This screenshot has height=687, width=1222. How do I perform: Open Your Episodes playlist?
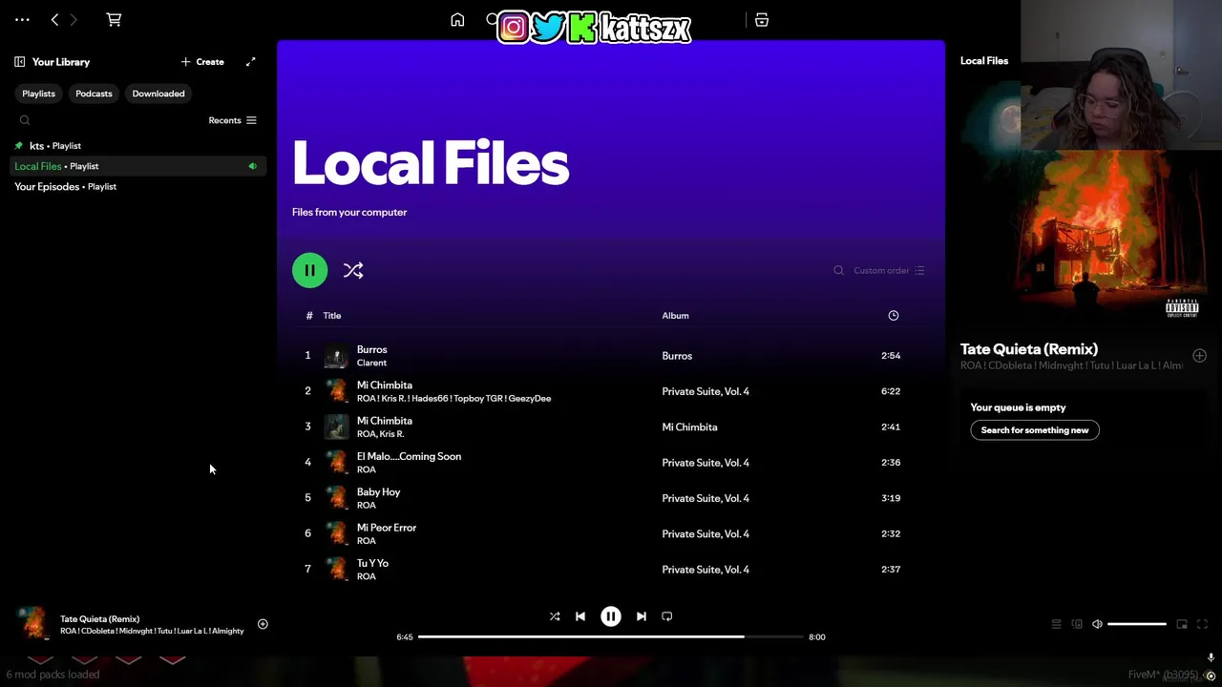coord(137,187)
